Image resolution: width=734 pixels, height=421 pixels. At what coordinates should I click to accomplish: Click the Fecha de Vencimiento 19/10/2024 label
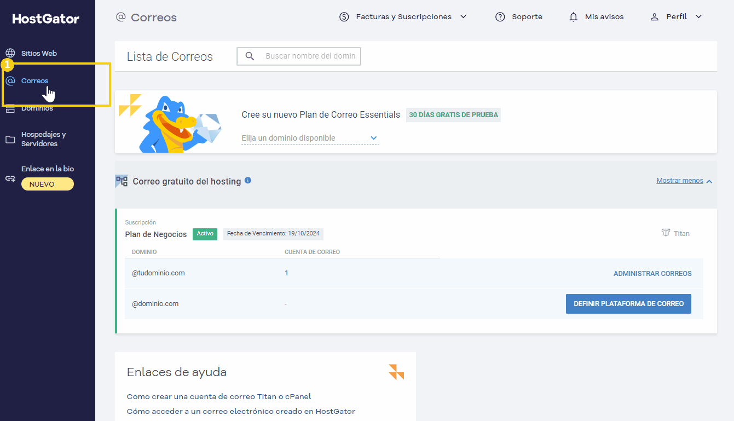(273, 234)
